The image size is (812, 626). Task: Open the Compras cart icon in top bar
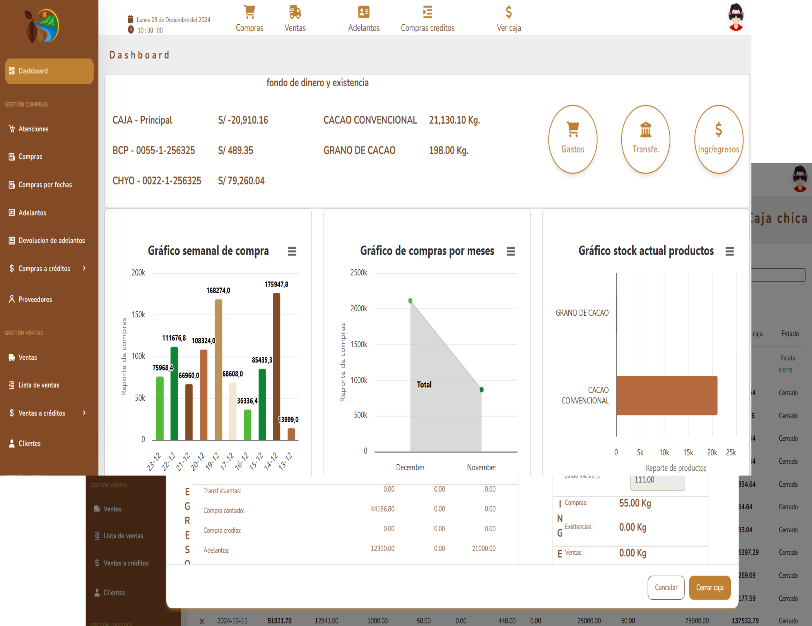249,13
